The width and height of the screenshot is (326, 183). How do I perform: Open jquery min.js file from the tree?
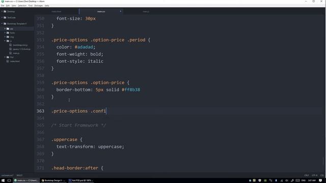(x=21, y=49)
